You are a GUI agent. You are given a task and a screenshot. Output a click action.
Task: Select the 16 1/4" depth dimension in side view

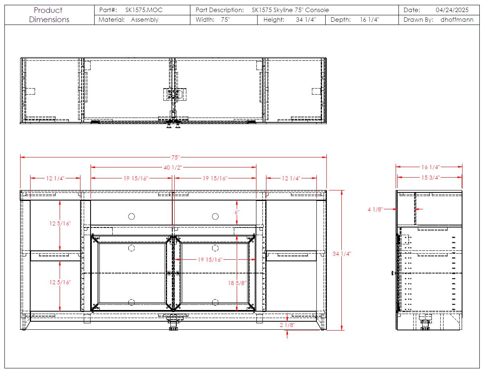tap(430, 167)
